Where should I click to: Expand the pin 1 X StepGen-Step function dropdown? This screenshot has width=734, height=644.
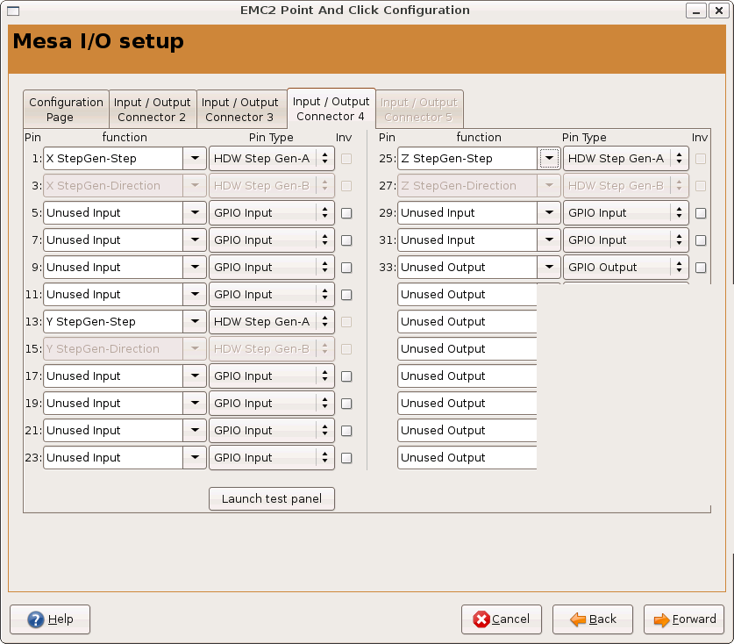pos(195,159)
